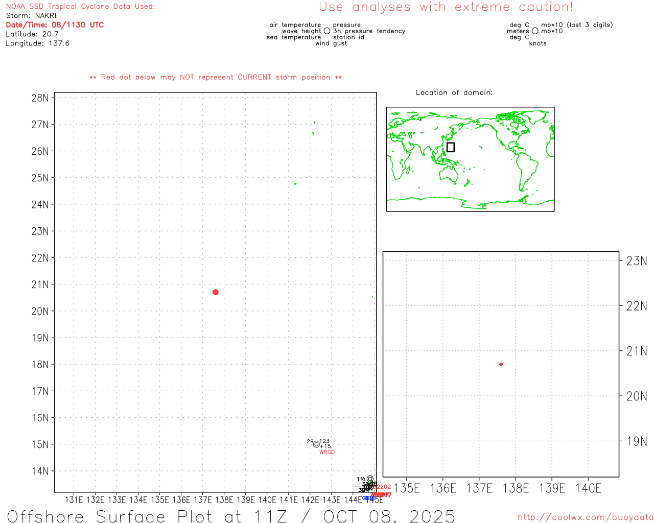Click the 'Date/Time: 08/1130 UTC' line
This screenshot has height=523, width=654.
(55, 25)
